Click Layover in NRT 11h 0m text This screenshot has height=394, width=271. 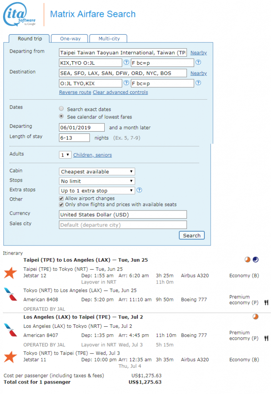(127, 282)
